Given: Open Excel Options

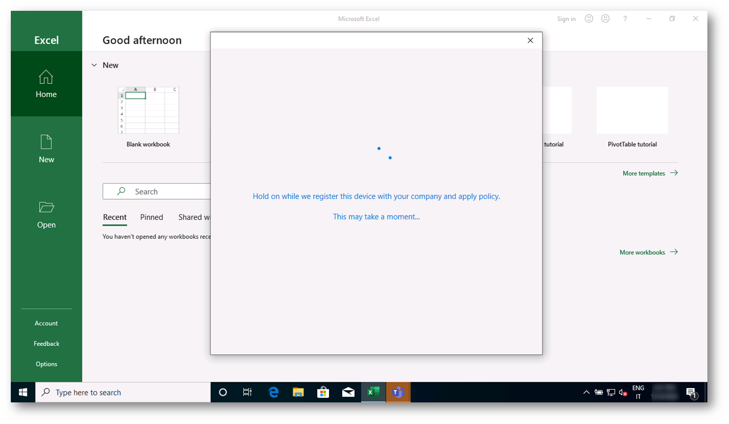Looking at the screenshot, I should [x=46, y=364].
